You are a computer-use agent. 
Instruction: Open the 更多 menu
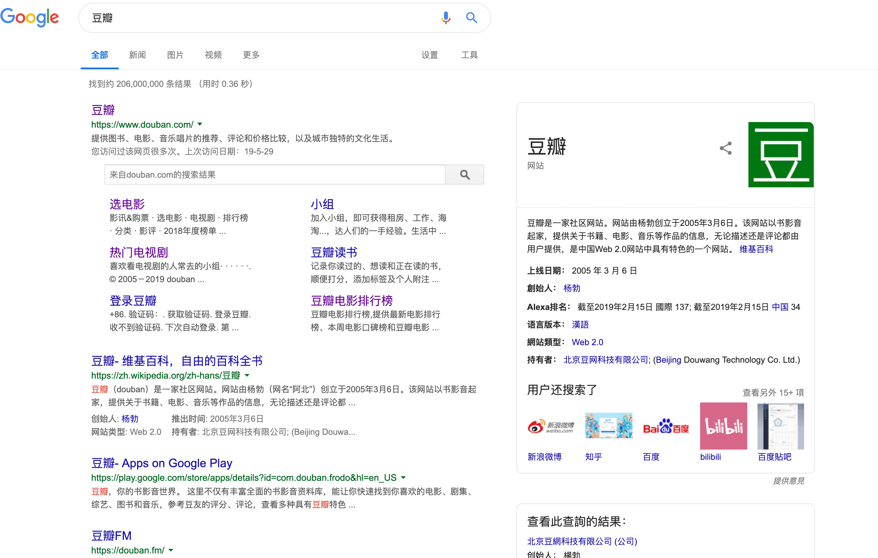(x=251, y=55)
